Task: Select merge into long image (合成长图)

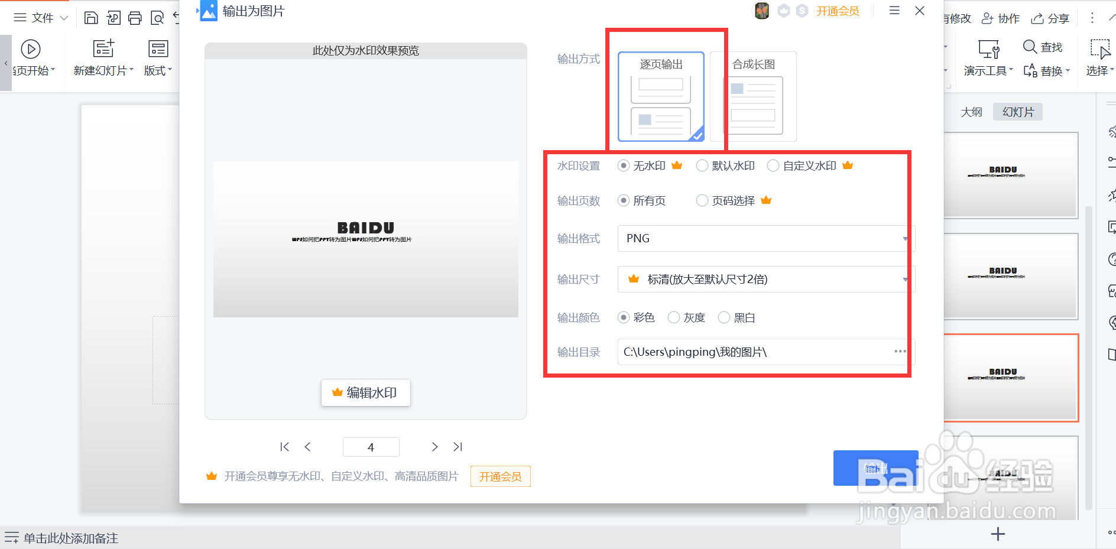Action: click(x=753, y=97)
